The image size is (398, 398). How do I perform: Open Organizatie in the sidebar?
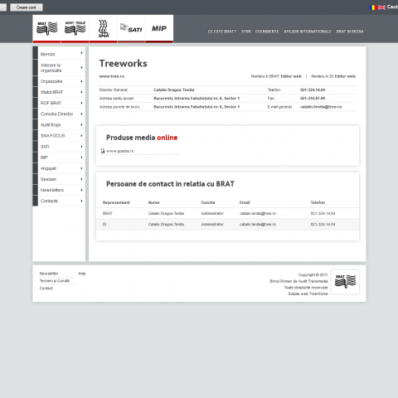point(51,81)
